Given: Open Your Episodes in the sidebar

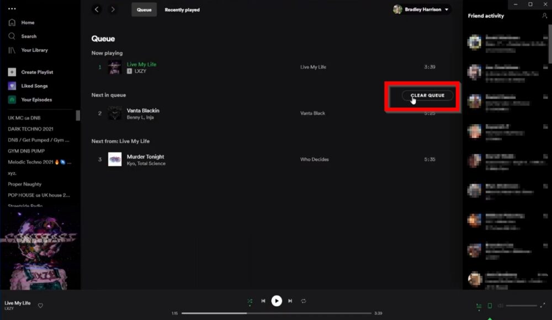Looking at the screenshot, I should [12, 99].
